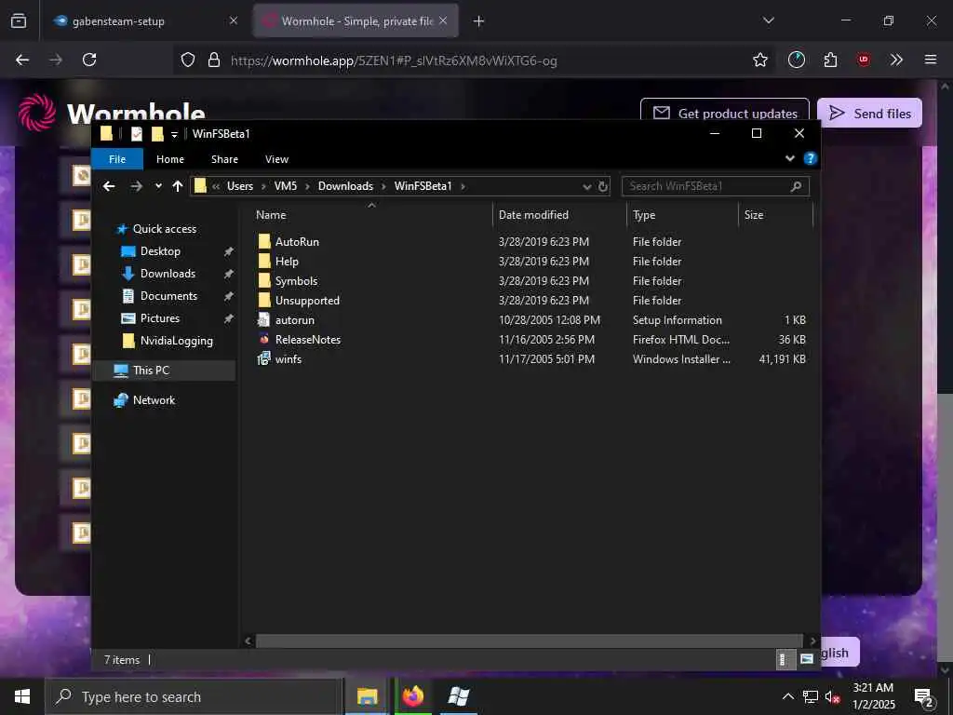Select Downloads in Quick access
This screenshot has height=715, width=953.
(x=168, y=274)
